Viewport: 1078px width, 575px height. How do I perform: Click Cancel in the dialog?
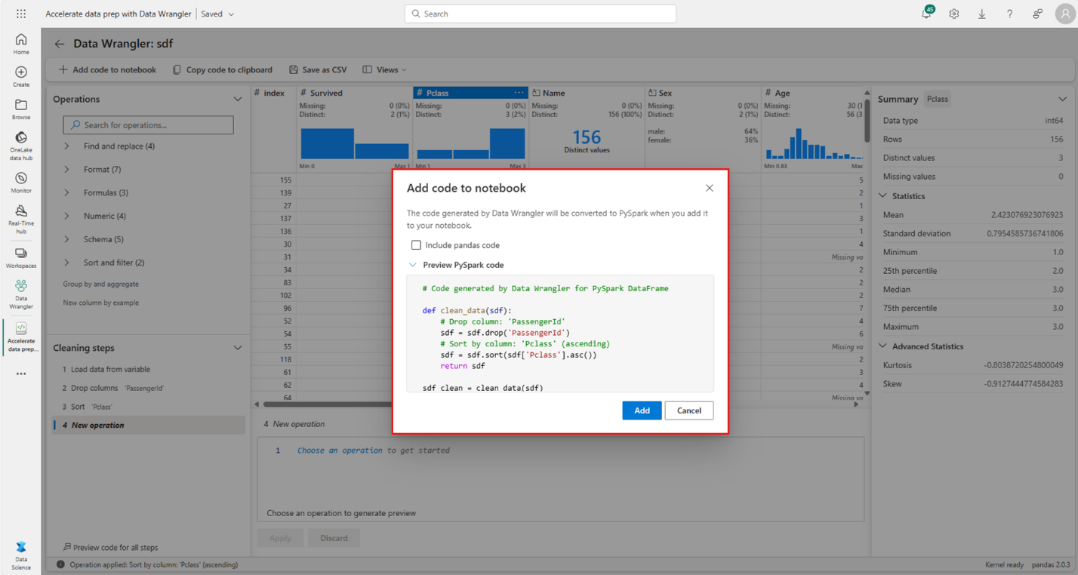pyautogui.click(x=689, y=410)
